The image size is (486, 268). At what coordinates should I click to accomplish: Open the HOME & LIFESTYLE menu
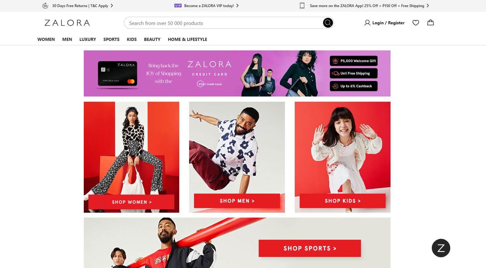pyautogui.click(x=187, y=39)
